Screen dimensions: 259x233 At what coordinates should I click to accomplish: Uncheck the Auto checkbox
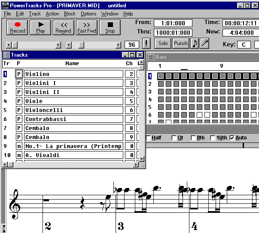(x=232, y=138)
